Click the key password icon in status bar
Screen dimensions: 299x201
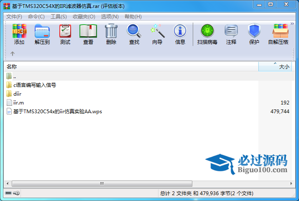16,193
